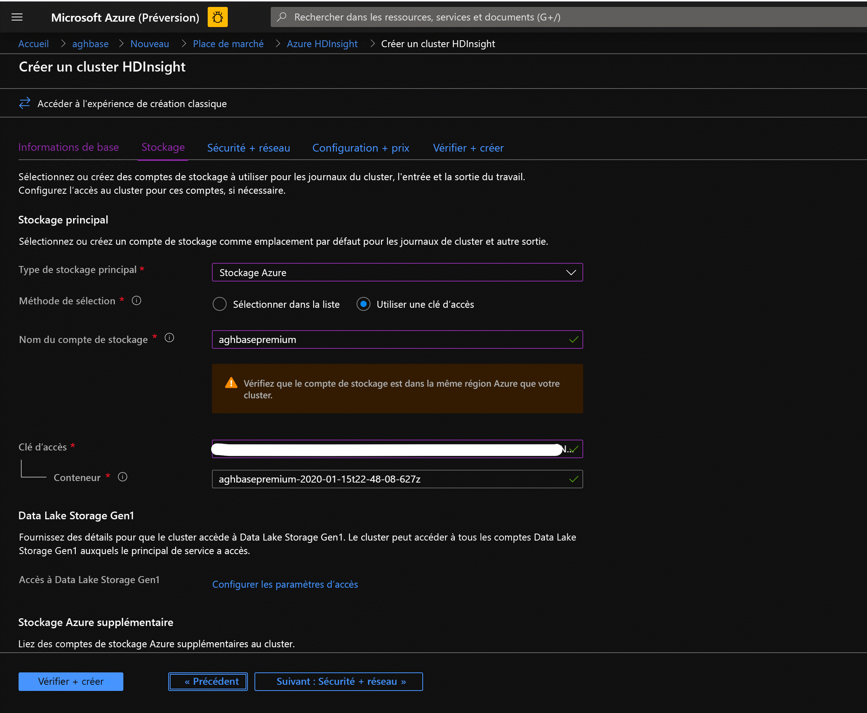The height and width of the screenshot is (713, 867).
Task: Open the Sécurité + réseau tab
Action: pos(249,148)
